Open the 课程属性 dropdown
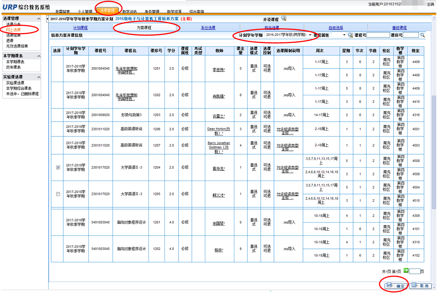Viewport: 437px width, 293px height. click(339, 35)
